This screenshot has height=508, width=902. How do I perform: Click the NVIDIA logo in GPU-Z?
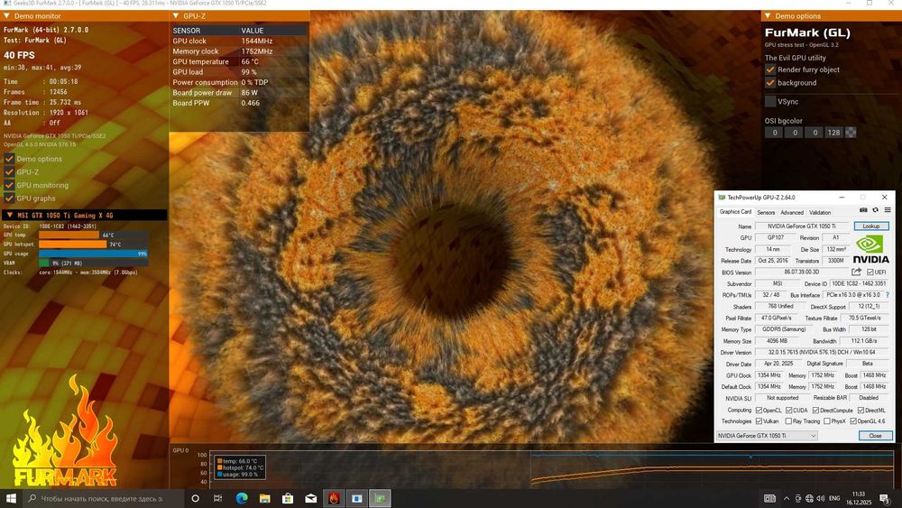tap(871, 249)
